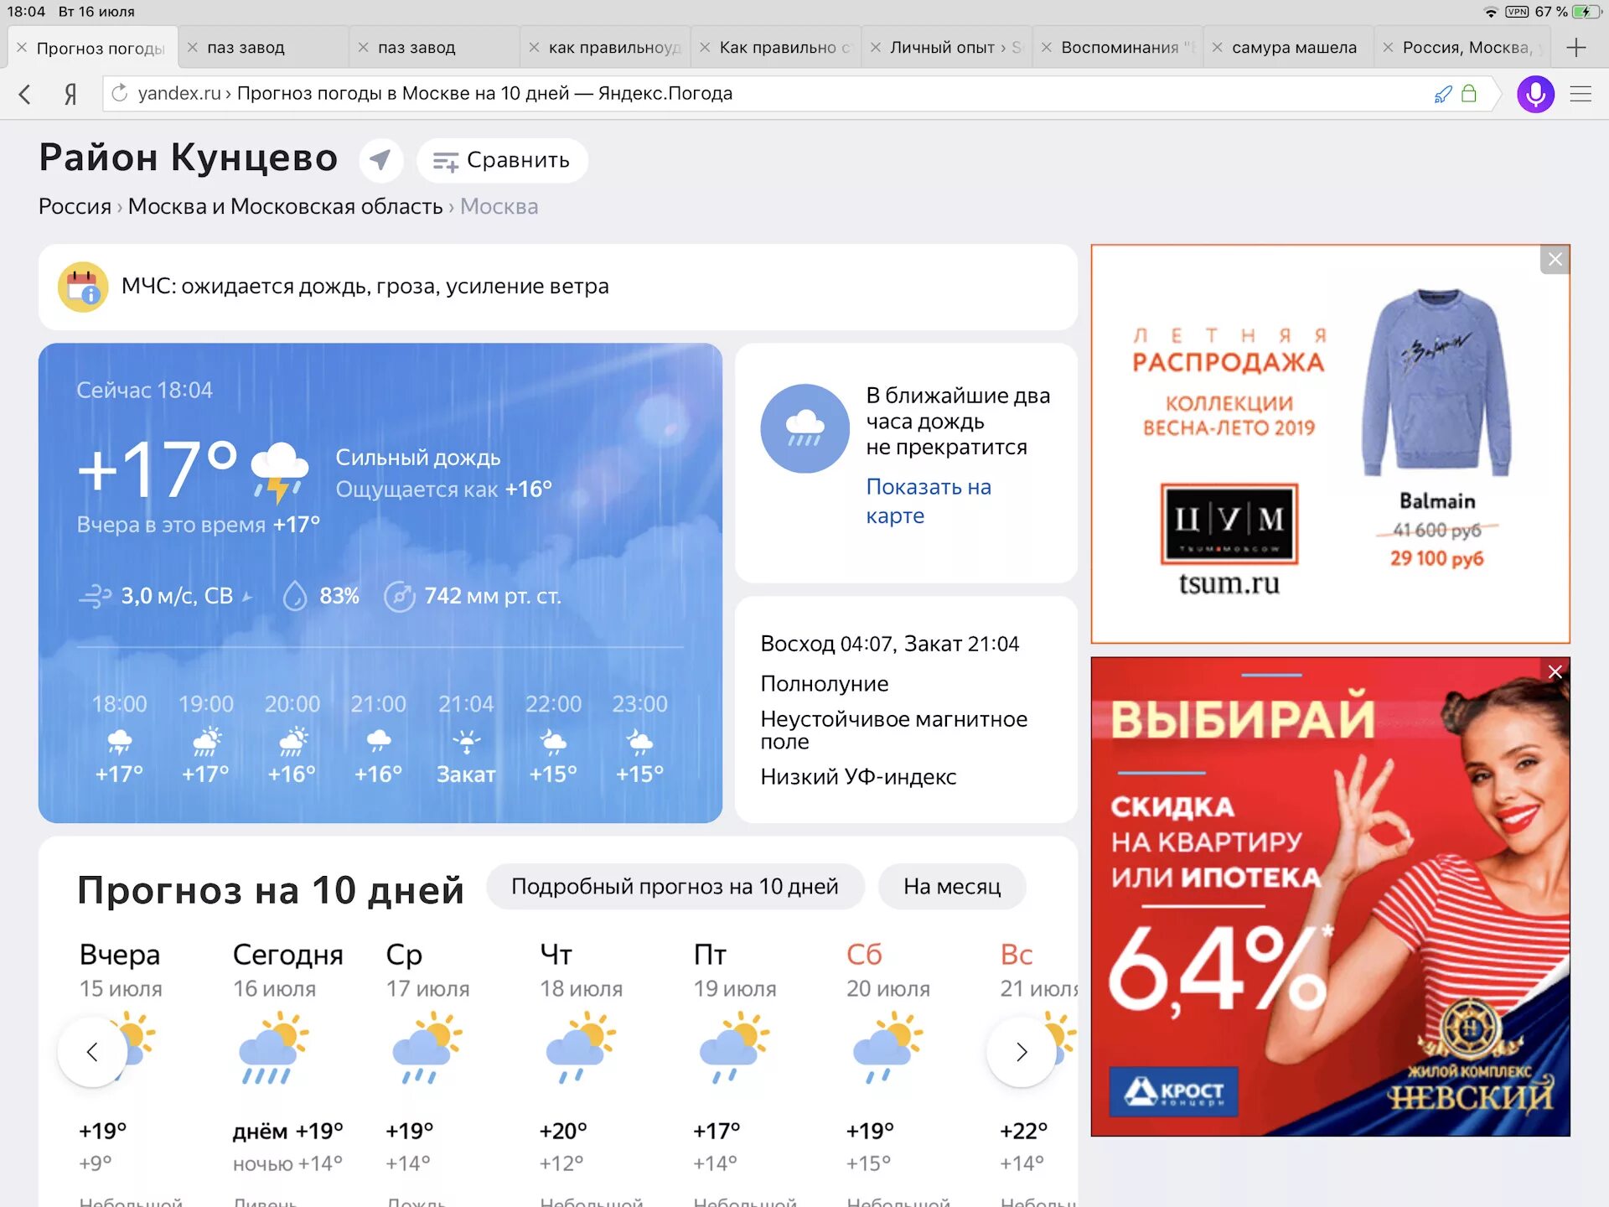Screen dimensions: 1609x1207
Task: Open Подробный прогноз на 10 дней
Action: pos(675,886)
